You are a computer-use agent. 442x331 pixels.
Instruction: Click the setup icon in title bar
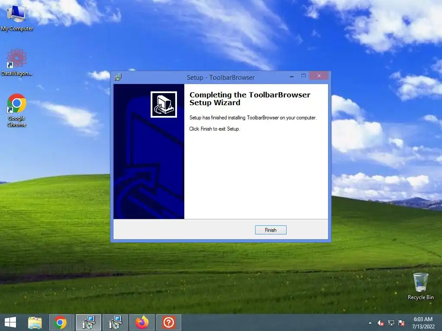tap(118, 77)
